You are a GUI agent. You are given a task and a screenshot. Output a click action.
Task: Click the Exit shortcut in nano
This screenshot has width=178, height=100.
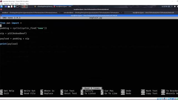[5, 93]
